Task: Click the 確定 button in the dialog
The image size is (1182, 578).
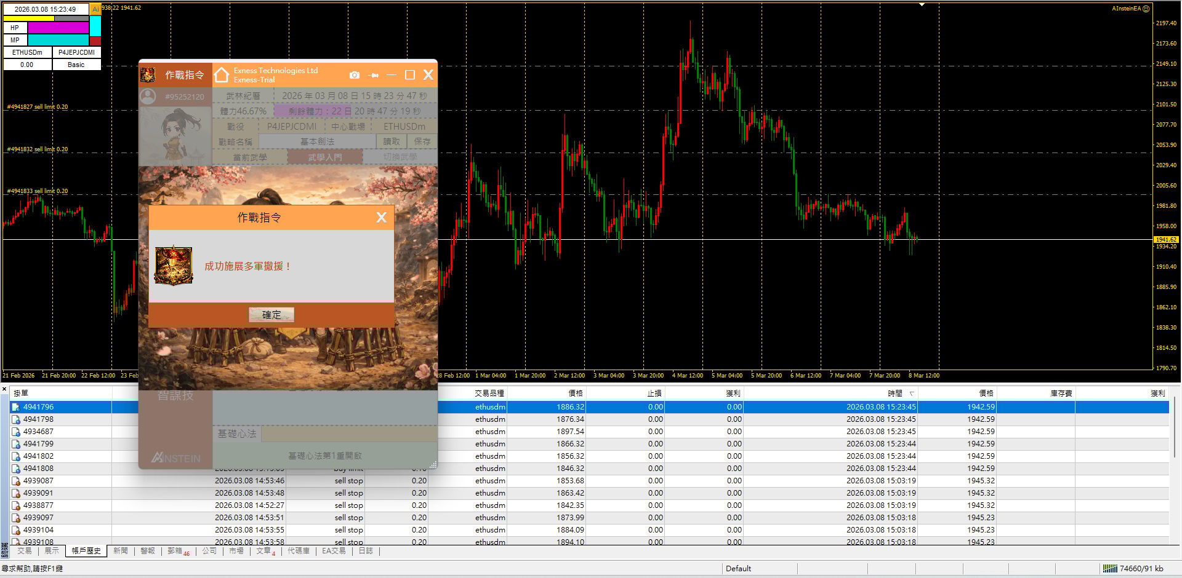Action: click(271, 315)
